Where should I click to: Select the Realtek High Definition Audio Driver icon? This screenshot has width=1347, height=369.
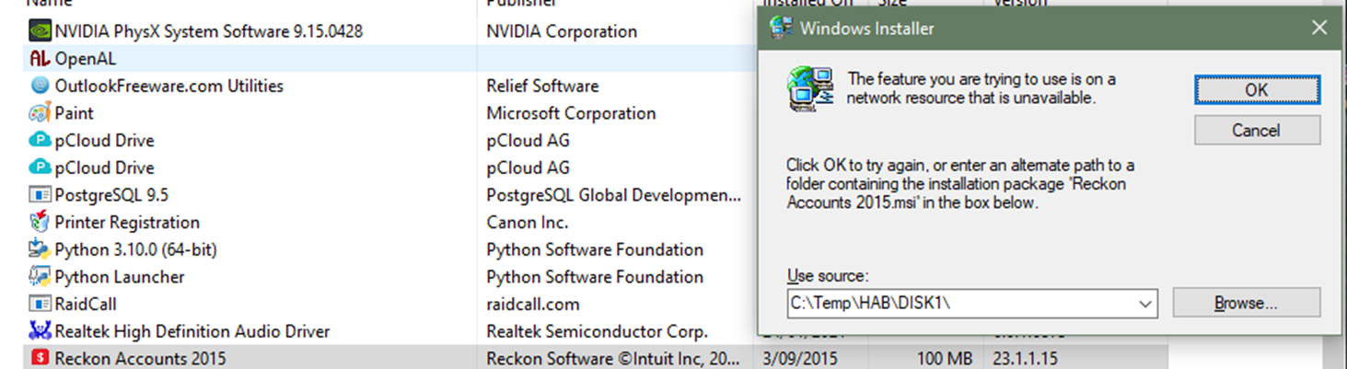[40, 331]
